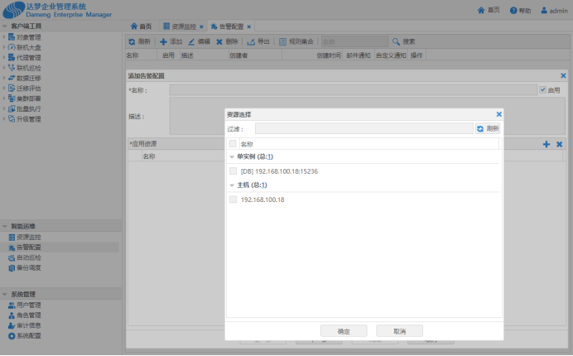The image size is (573, 356).
Task: Open 系统配置 gear item
Action: click(x=12, y=335)
